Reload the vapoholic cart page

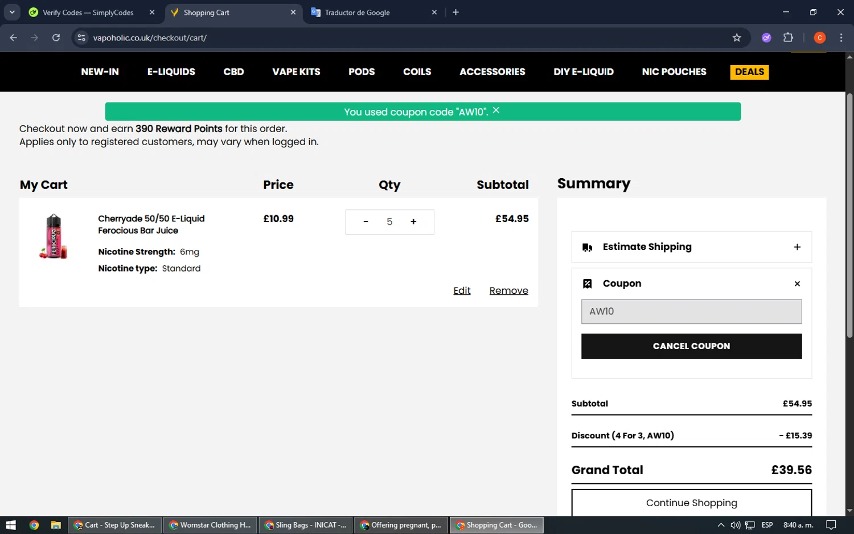point(56,38)
